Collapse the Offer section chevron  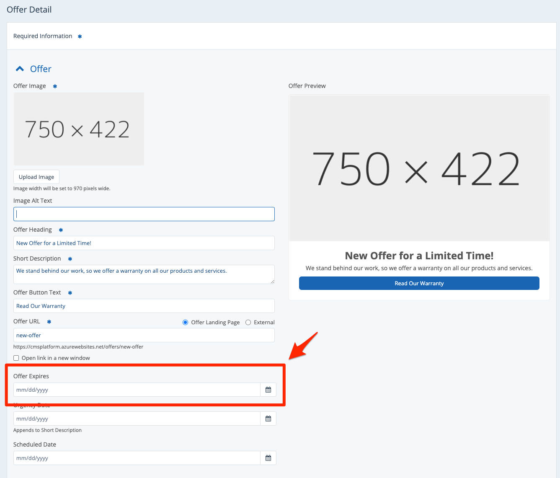(20, 69)
